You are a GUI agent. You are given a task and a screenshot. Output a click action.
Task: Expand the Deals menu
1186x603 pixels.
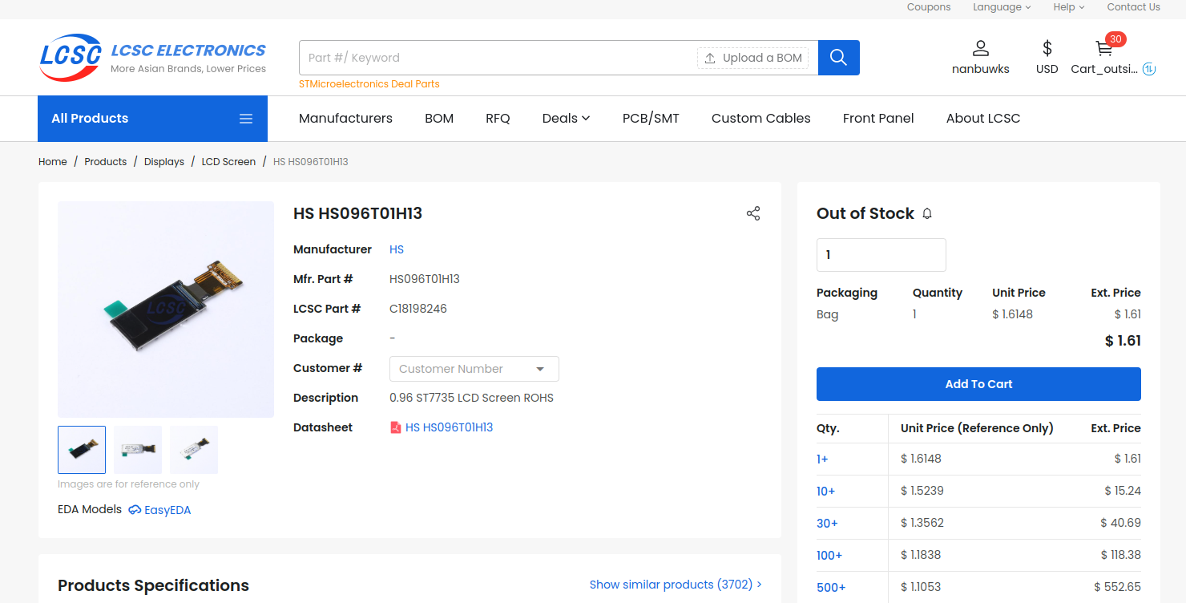point(566,119)
